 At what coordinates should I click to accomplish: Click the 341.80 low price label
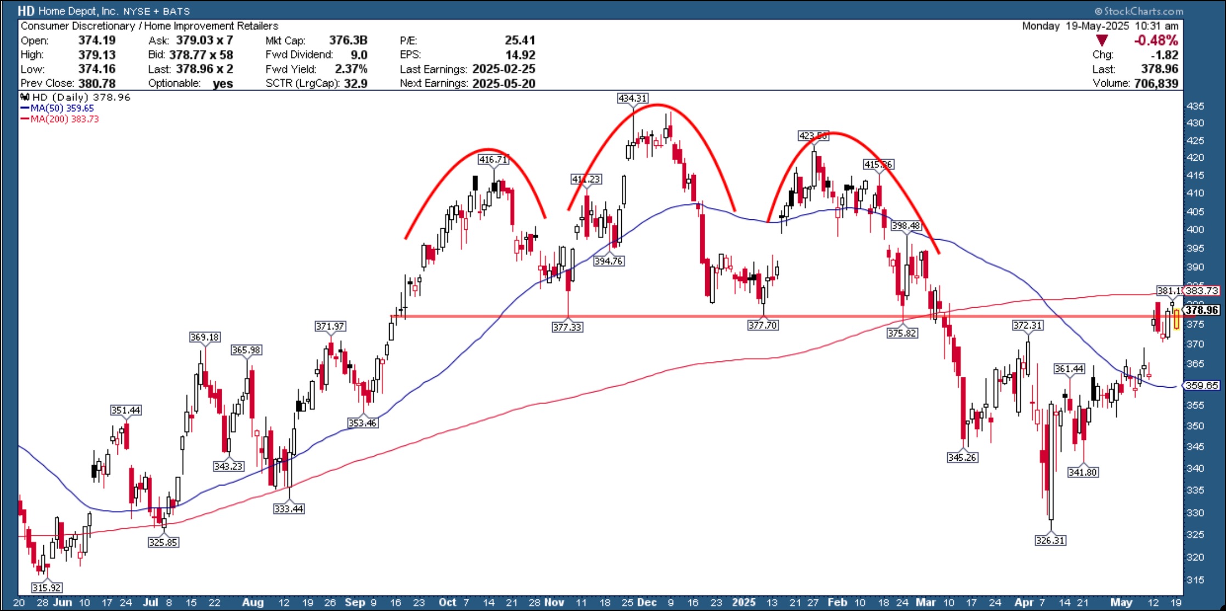pyautogui.click(x=1083, y=472)
